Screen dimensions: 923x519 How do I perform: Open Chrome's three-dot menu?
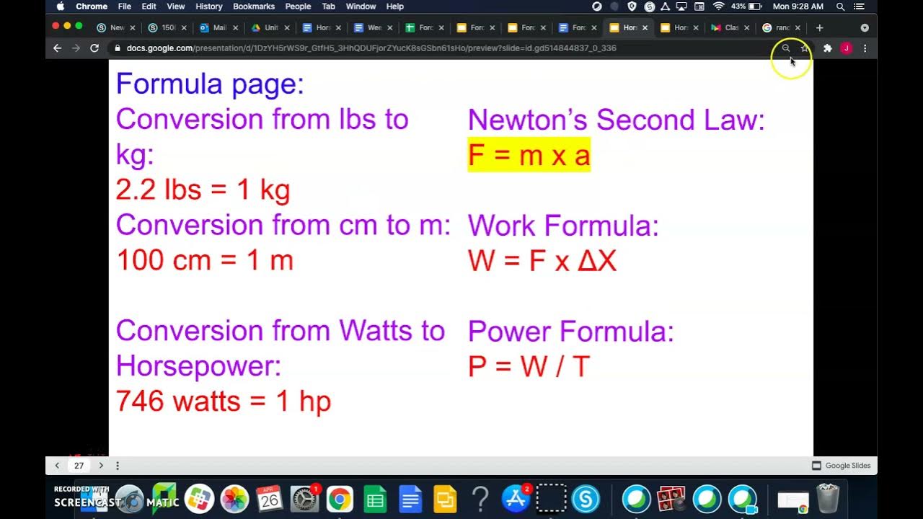coord(865,48)
